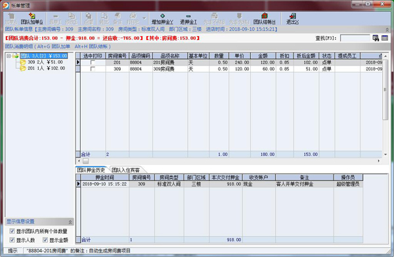The width and height of the screenshot is (394, 257).
Task: Click the search icon beside the 查找 field
Action: (x=376, y=38)
